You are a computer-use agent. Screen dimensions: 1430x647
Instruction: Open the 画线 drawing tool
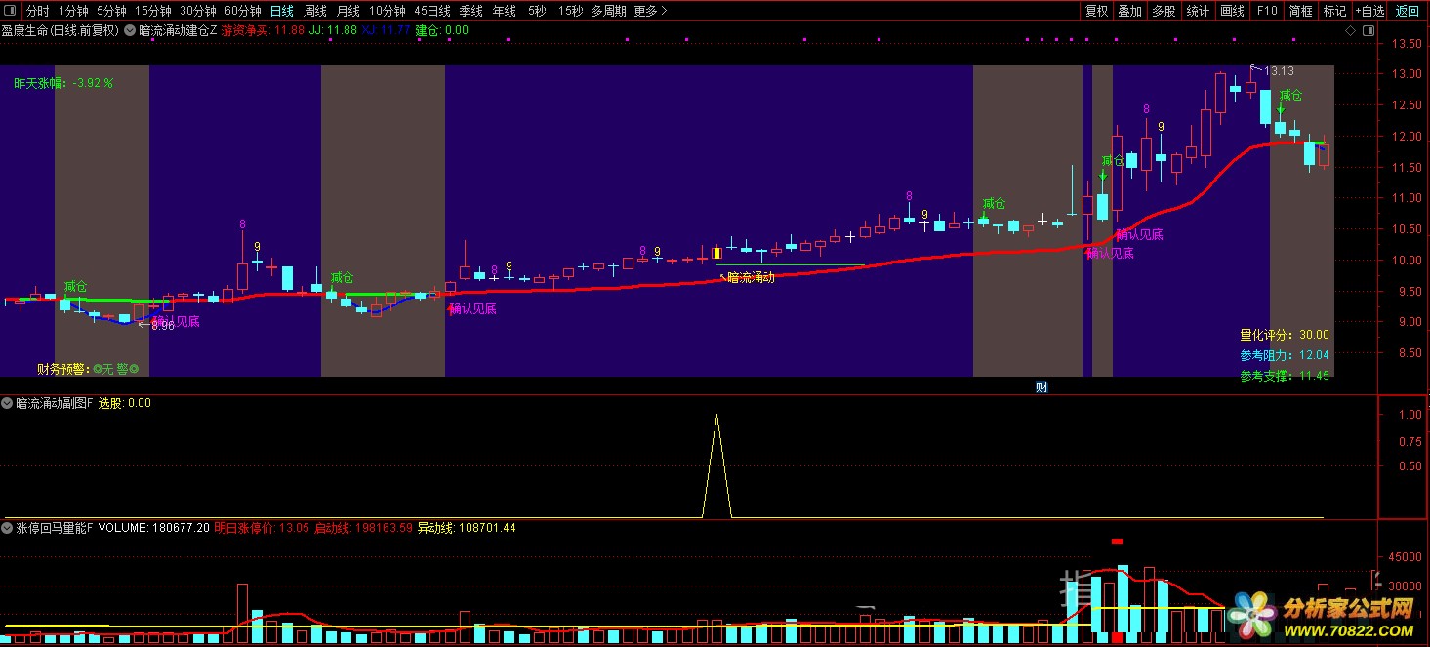click(1232, 11)
